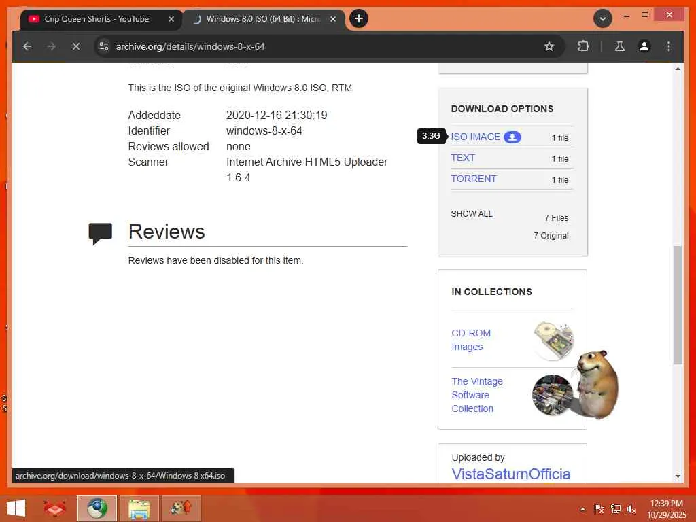Switch to the Cnp Queen Shorts YouTube tab
Image resolution: width=696 pixels, height=522 pixels.
pyautogui.click(x=97, y=19)
